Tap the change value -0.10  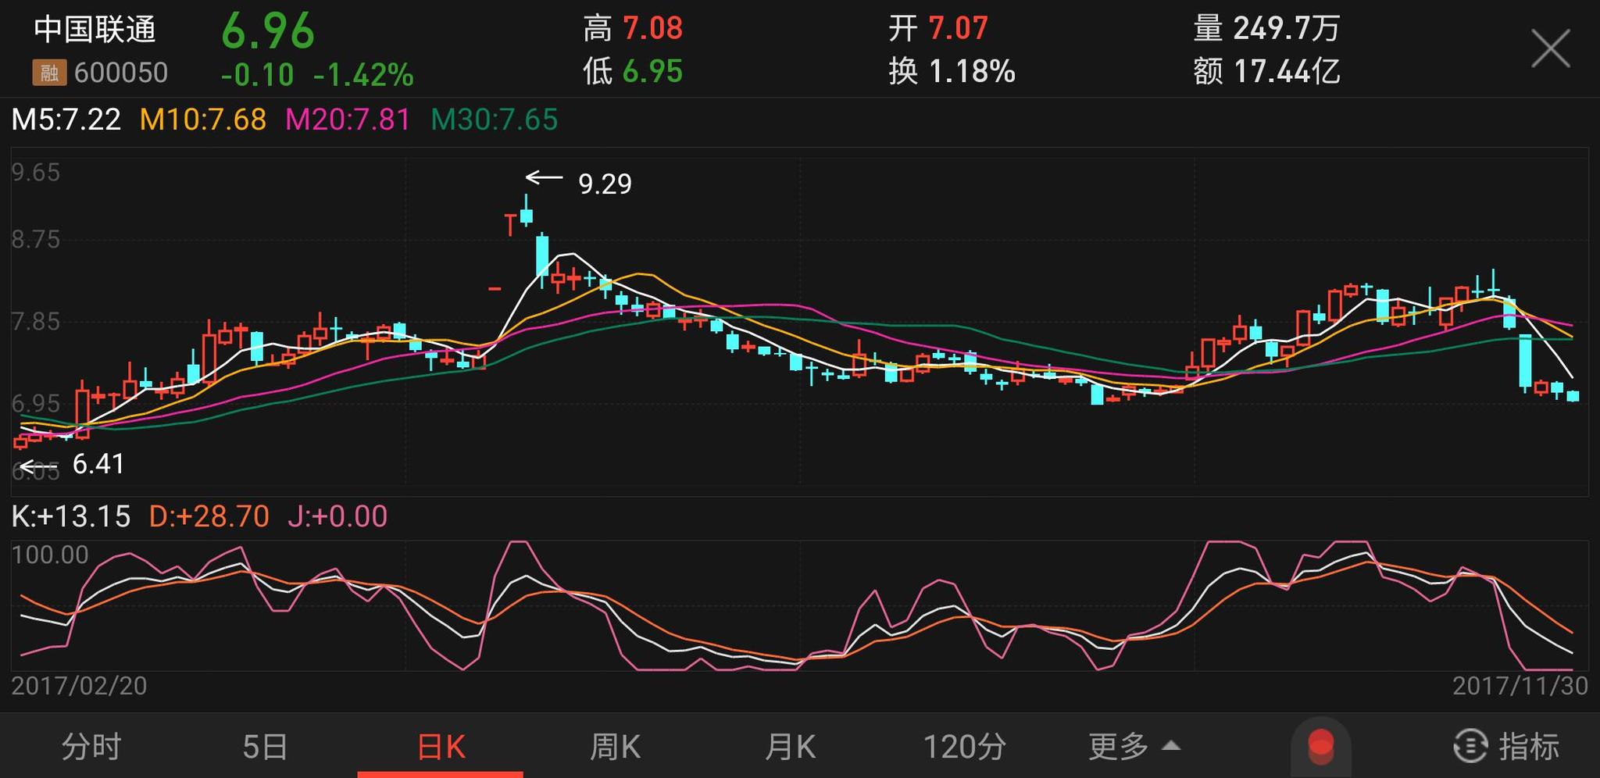257,75
